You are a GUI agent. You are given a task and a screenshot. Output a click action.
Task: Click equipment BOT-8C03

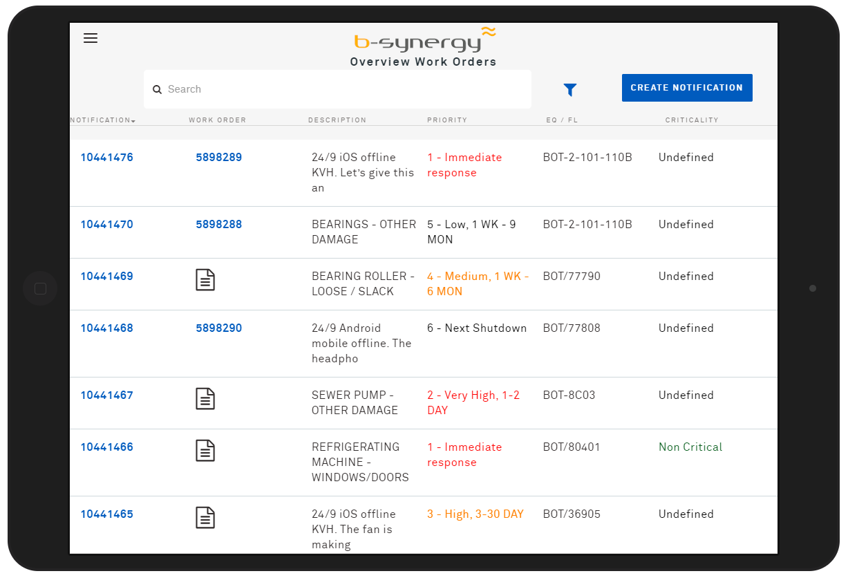(569, 395)
